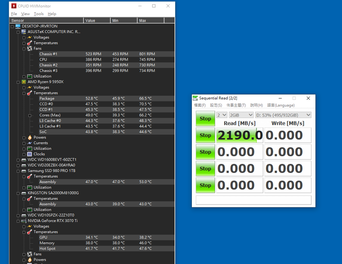
Task: Click the Sequential Read window app icon
Action: pos(195,98)
